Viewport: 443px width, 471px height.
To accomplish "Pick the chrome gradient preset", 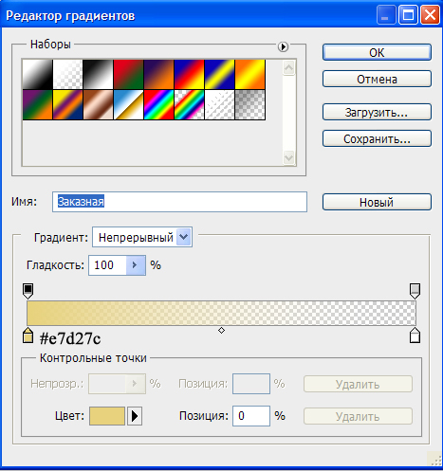I will 128,104.
